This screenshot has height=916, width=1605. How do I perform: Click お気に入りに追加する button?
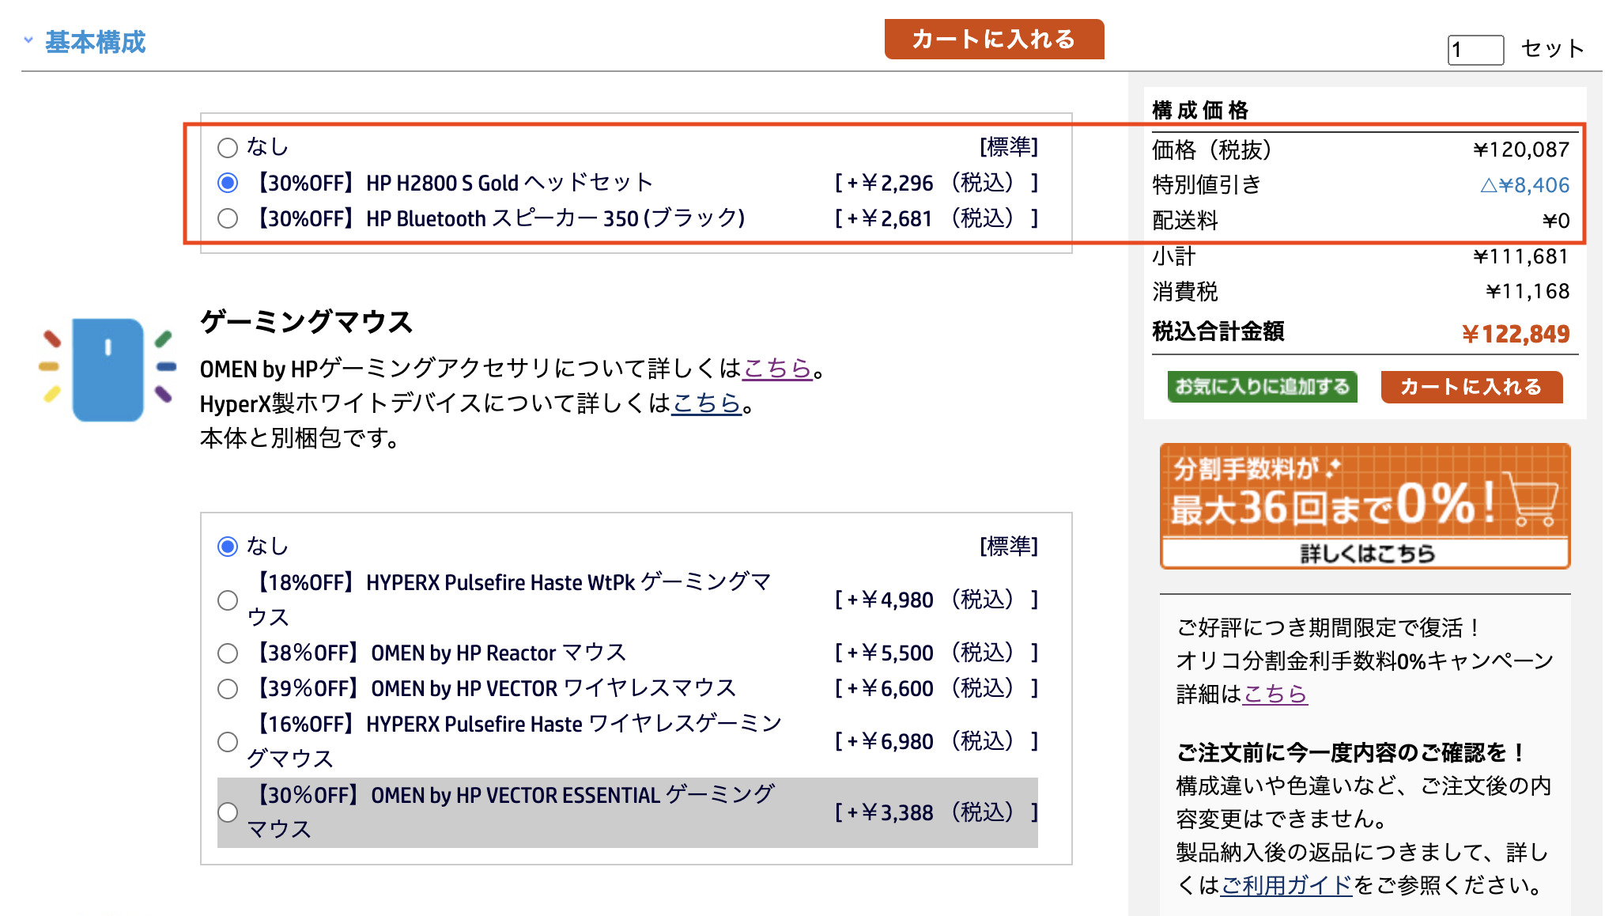click(1262, 387)
